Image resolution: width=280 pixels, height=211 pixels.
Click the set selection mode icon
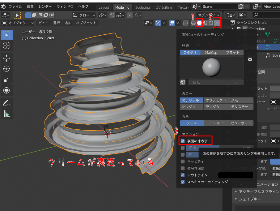pyautogui.click(x=28, y=15)
